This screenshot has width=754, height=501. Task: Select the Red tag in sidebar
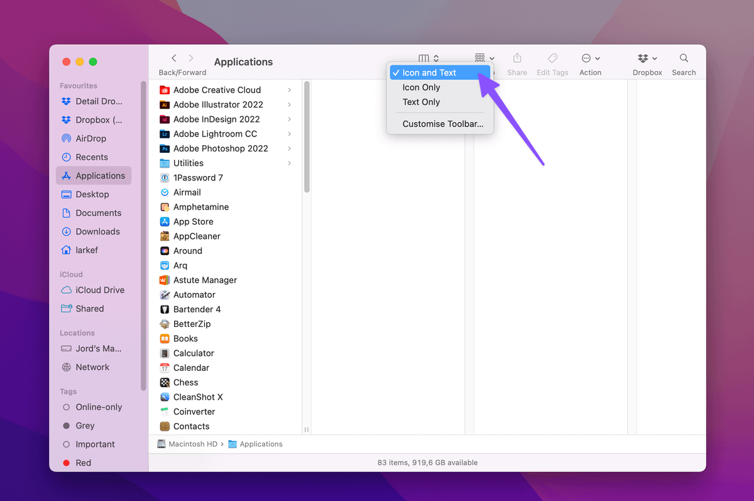point(83,463)
